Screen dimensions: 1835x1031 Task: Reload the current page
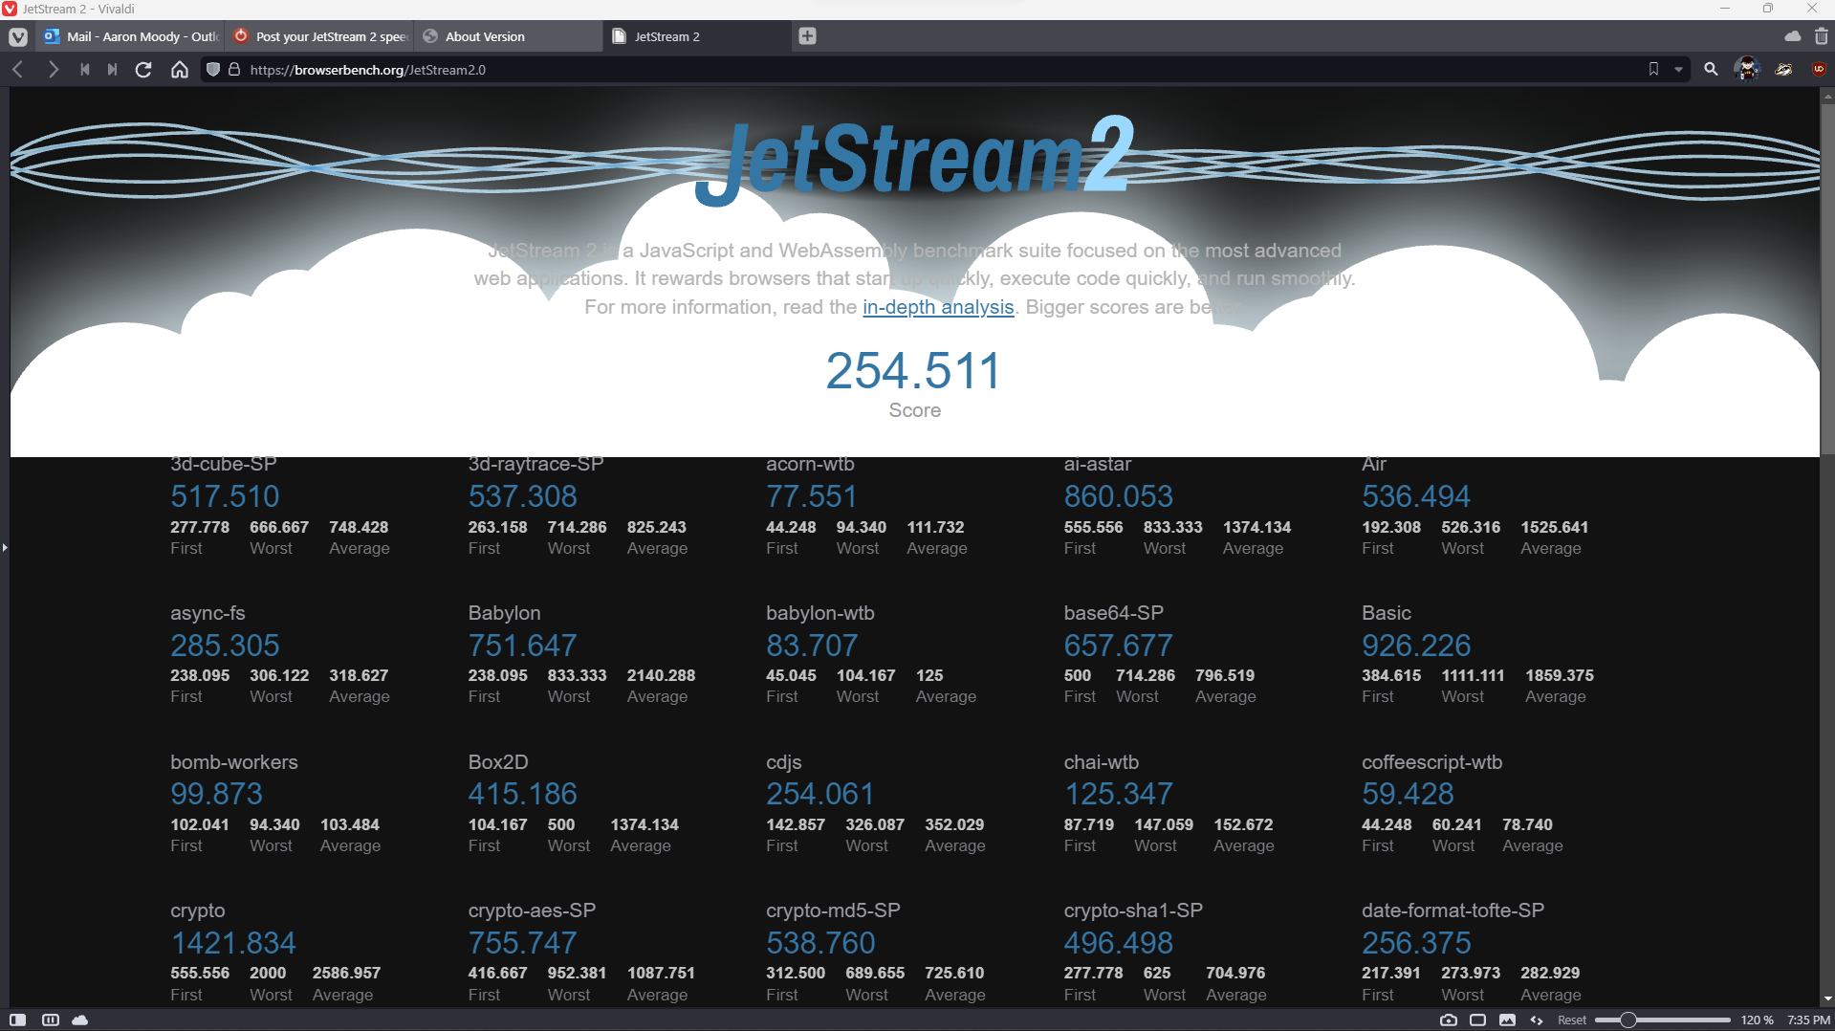click(143, 70)
